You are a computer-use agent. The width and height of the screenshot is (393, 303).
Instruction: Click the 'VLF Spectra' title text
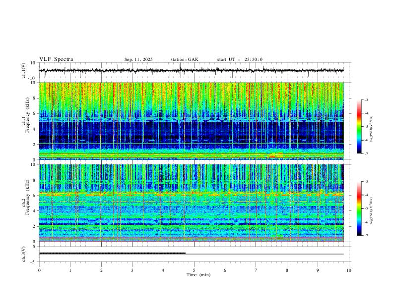click(x=56, y=59)
